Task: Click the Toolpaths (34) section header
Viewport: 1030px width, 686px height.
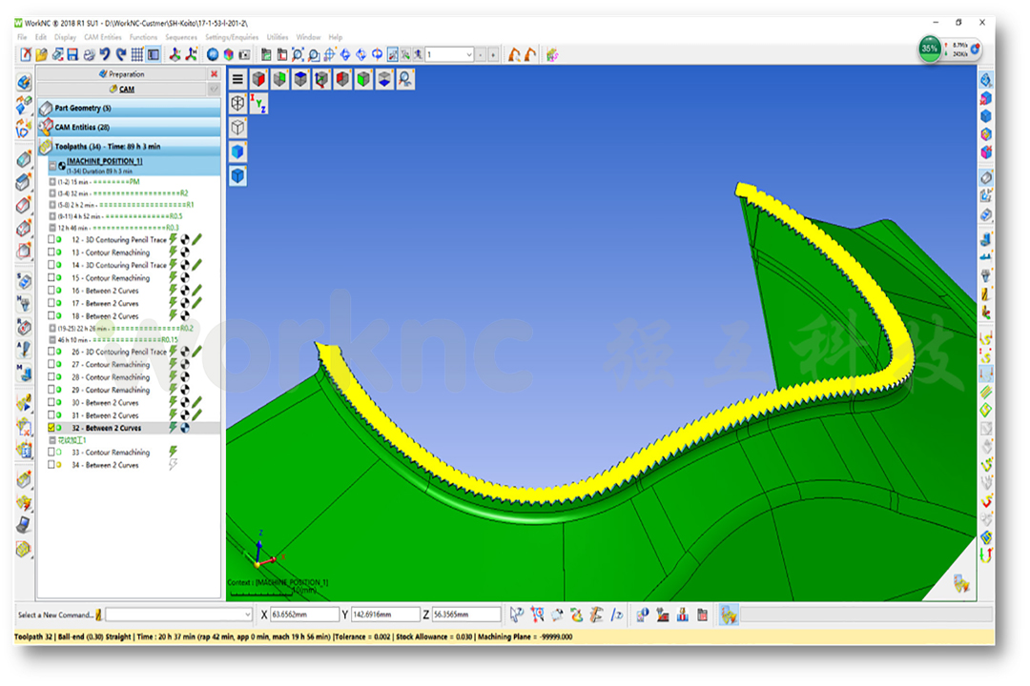Action: coord(129,146)
